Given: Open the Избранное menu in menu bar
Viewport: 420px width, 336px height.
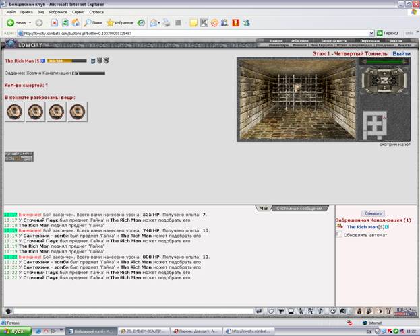Looking at the screenshot, I should [x=58, y=12].
